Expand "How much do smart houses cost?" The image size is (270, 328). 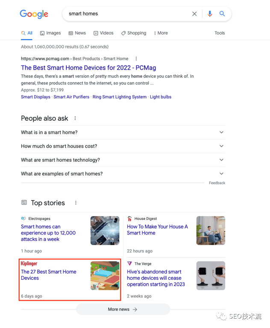(221, 146)
